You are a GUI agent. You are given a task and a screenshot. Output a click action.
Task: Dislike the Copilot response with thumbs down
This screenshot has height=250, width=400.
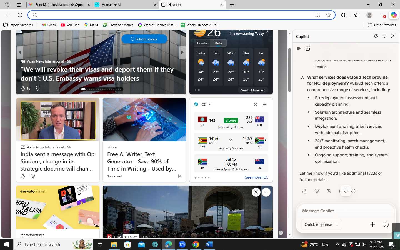click(317, 191)
